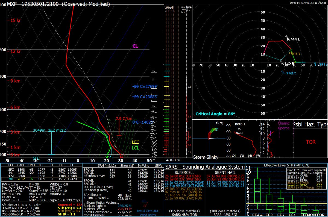Click the LFC marker label
This screenshot has width=328, height=217.
click(136, 142)
